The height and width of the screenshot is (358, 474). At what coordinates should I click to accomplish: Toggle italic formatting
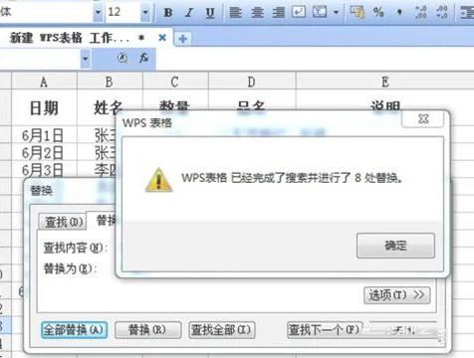(189, 12)
